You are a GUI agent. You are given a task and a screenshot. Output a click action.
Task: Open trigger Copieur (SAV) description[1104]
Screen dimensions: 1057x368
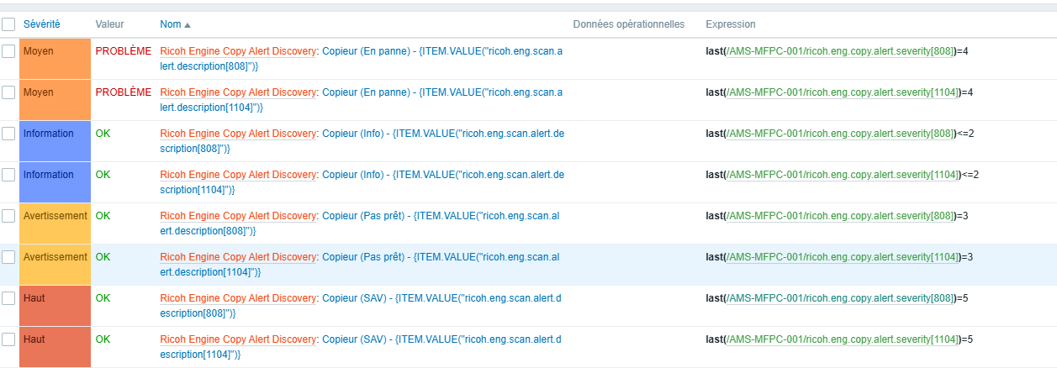coord(442,339)
